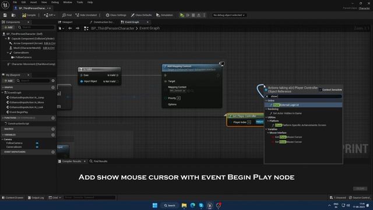Open Windows Start menu

(x=155, y=205)
